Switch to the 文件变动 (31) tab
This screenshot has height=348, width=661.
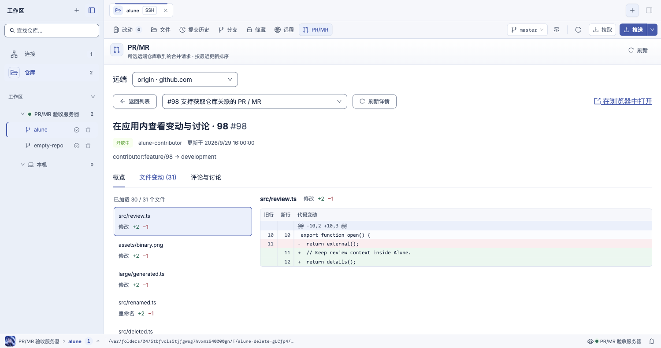[158, 177]
